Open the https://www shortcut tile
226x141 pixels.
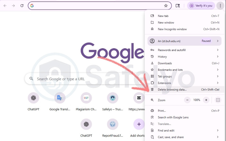coord(139,98)
